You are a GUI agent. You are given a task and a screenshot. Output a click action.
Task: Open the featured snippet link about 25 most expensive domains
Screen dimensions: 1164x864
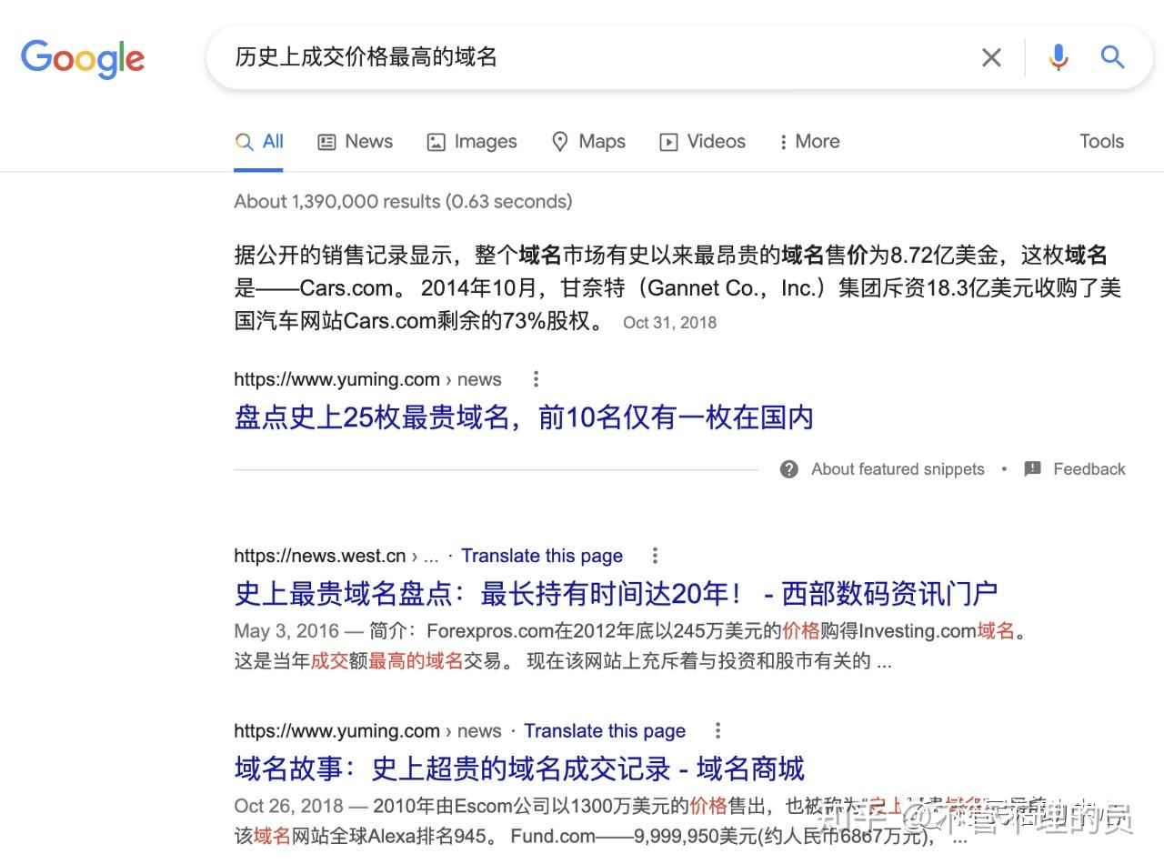click(523, 417)
